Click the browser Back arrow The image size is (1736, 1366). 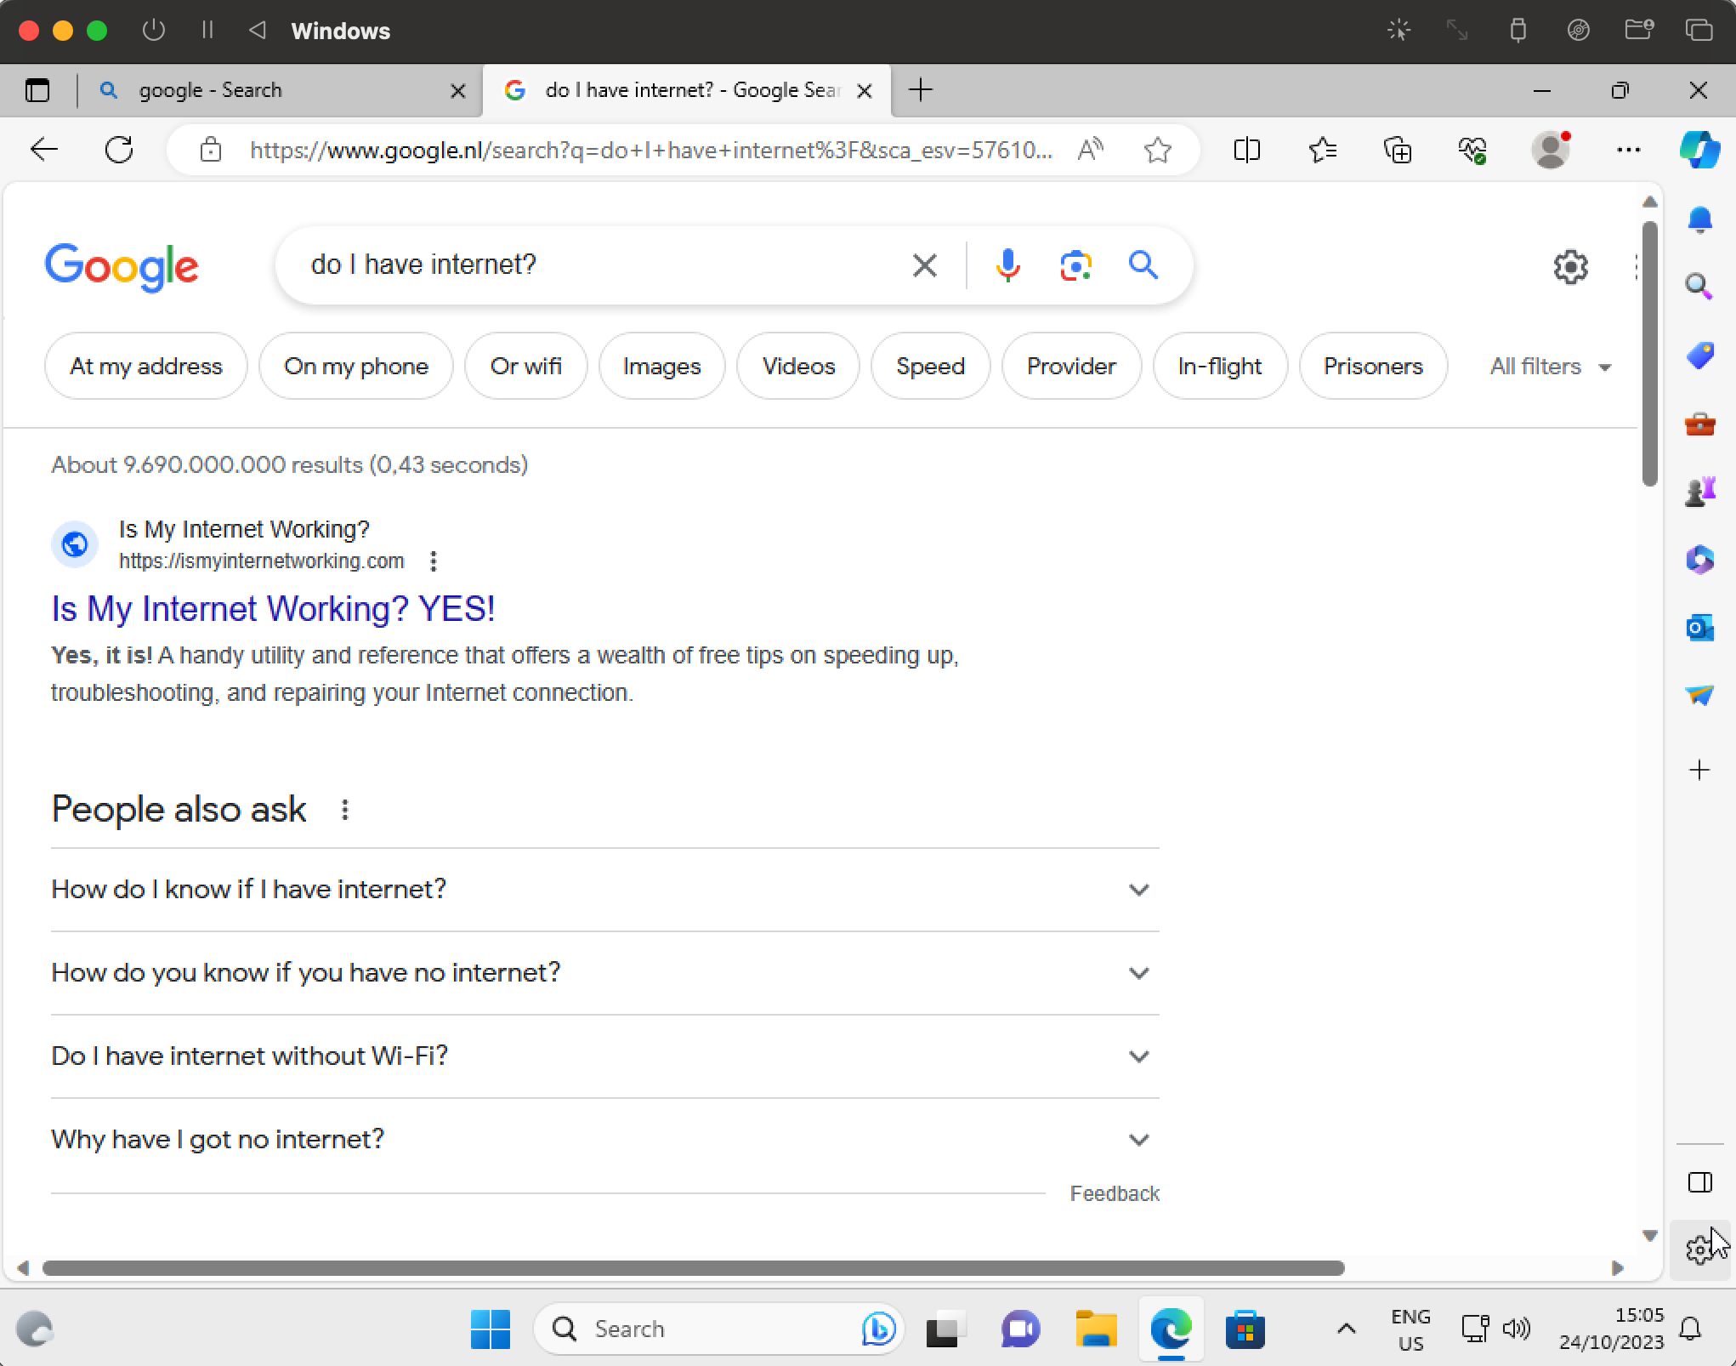[44, 151]
